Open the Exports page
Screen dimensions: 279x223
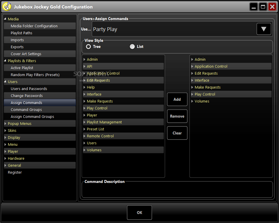pyautogui.click(x=40, y=47)
